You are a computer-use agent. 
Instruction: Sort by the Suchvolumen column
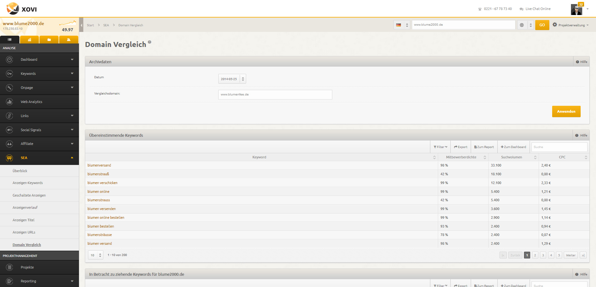pyautogui.click(x=514, y=157)
